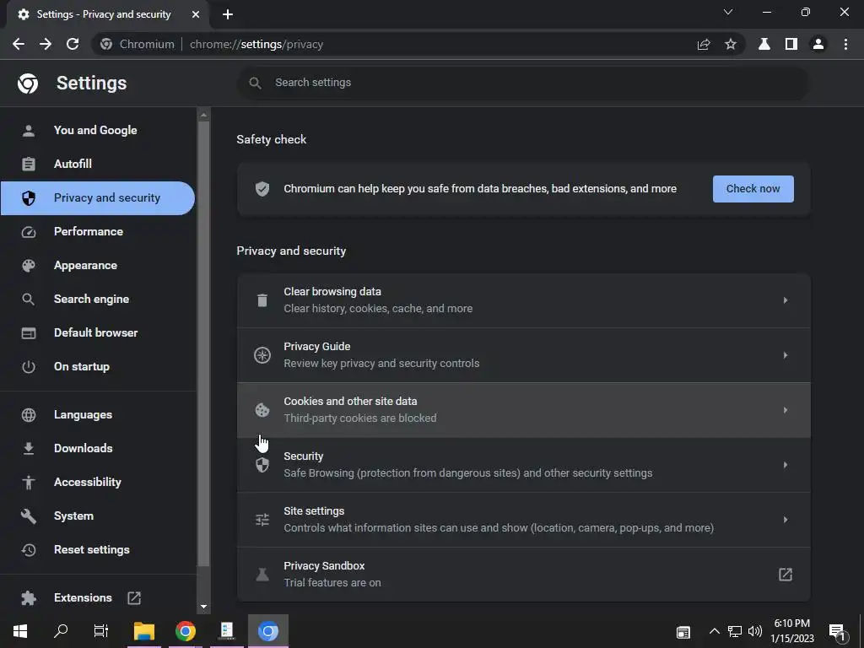Open Security Safe Browsing settings
Image resolution: width=864 pixels, height=648 pixels.
click(523, 465)
